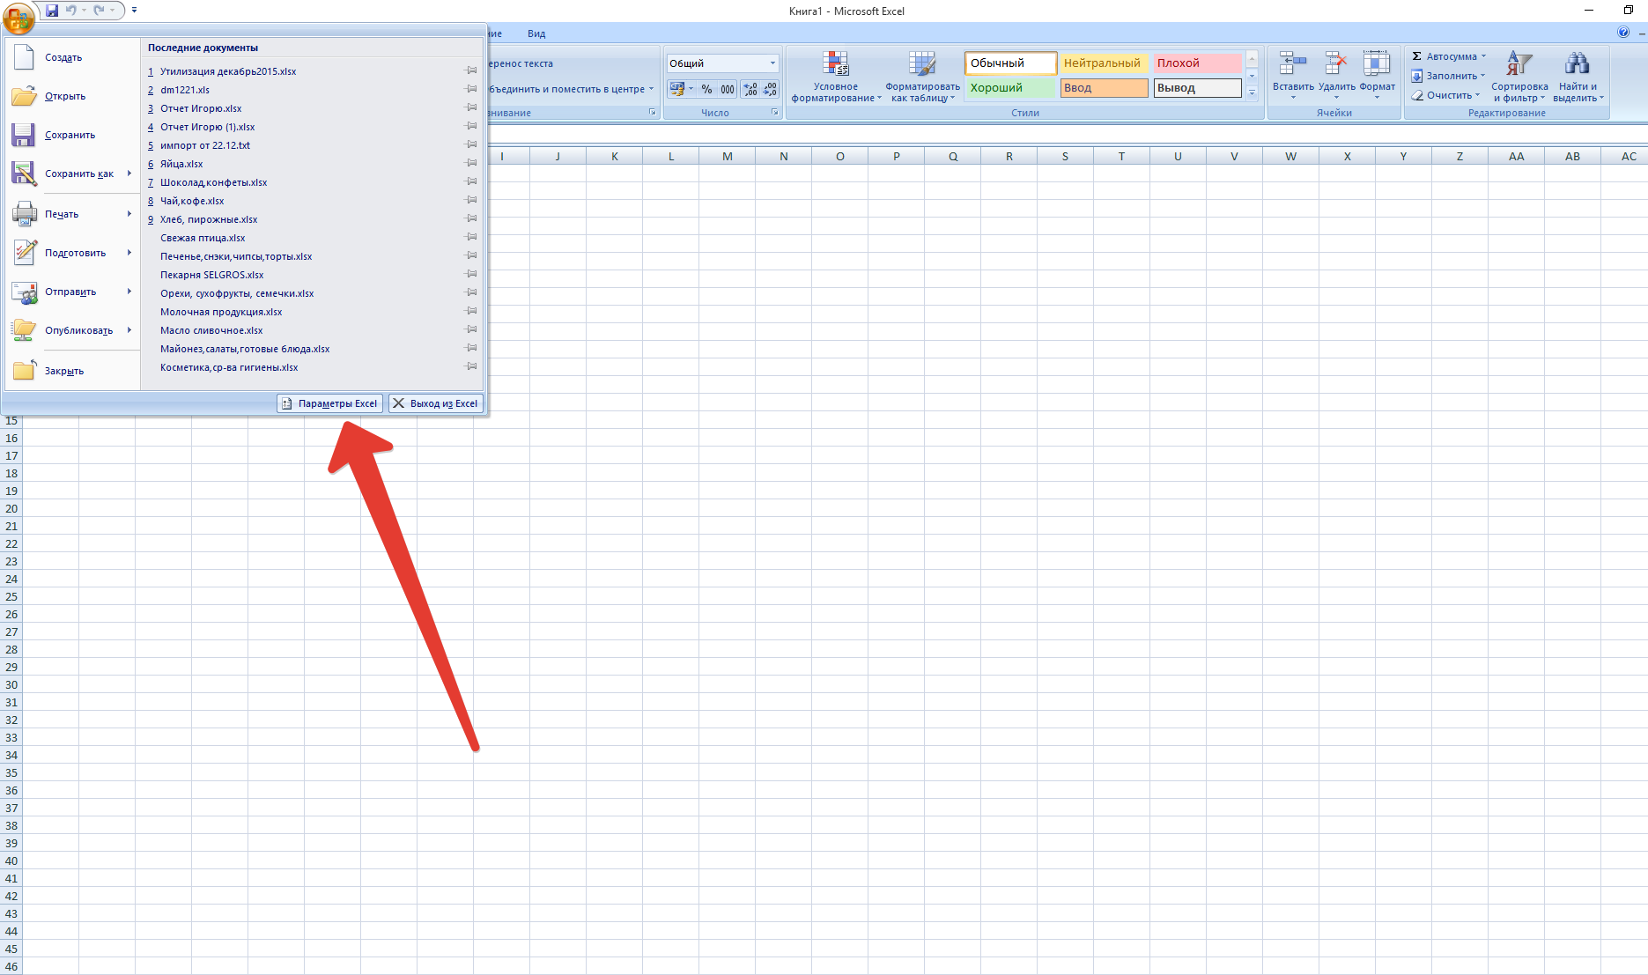Open Число group dialog launcher
This screenshot has height=975, width=1648.
pos(775,113)
